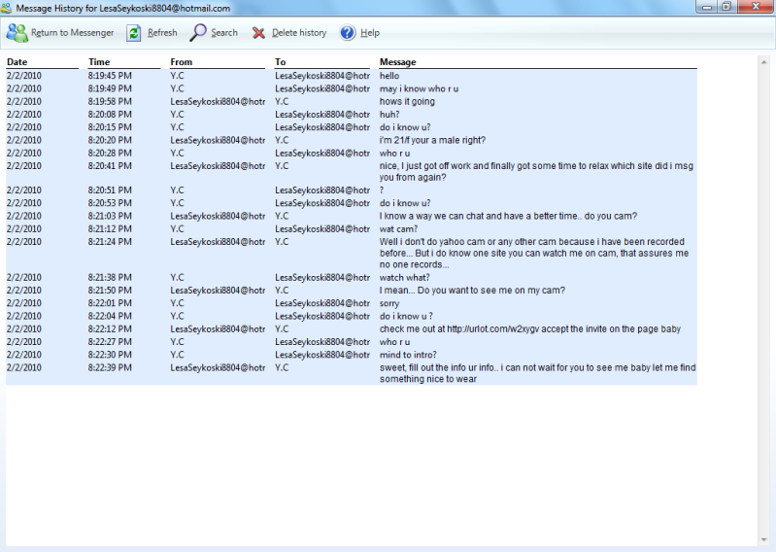Click the Message column header
The image size is (776, 552).
[398, 62]
